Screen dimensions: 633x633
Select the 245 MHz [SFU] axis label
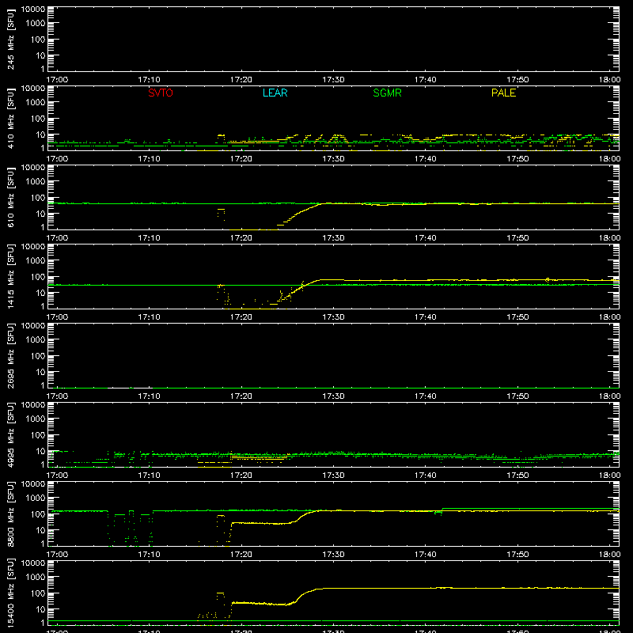[x=11, y=39]
